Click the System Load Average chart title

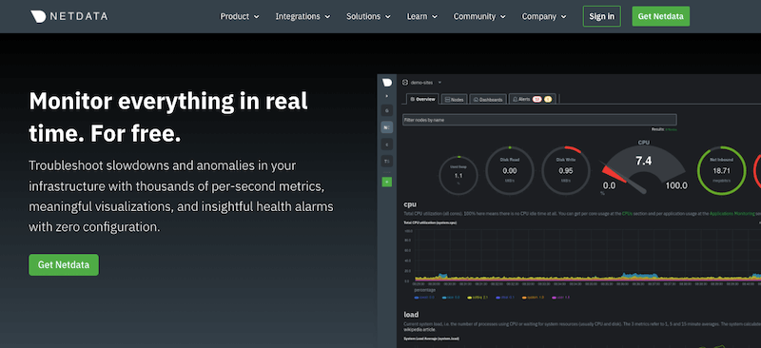click(x=432, y=338)
